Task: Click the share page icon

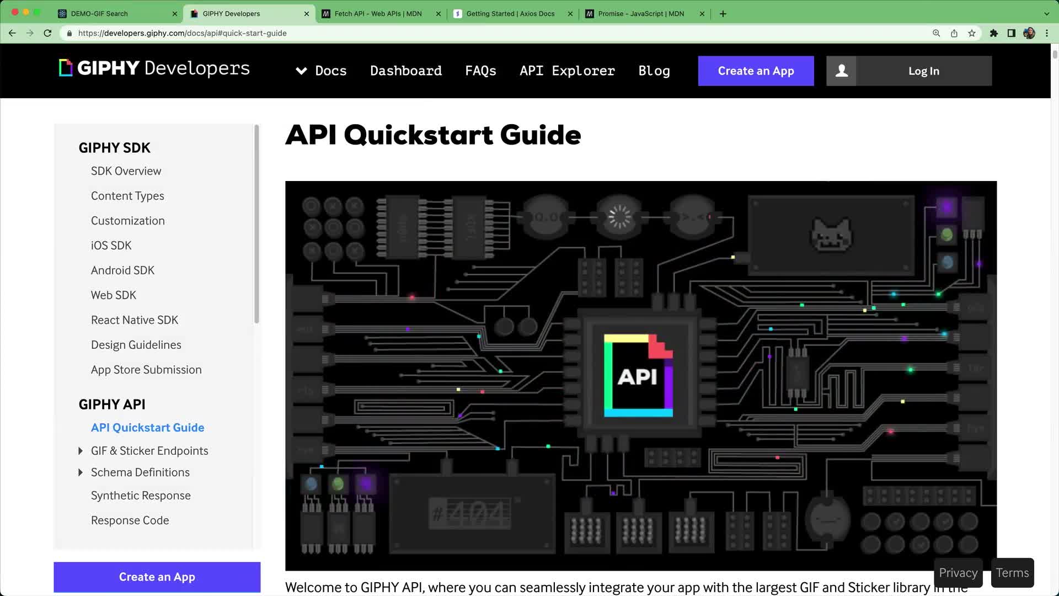Action: coord(954,33)
